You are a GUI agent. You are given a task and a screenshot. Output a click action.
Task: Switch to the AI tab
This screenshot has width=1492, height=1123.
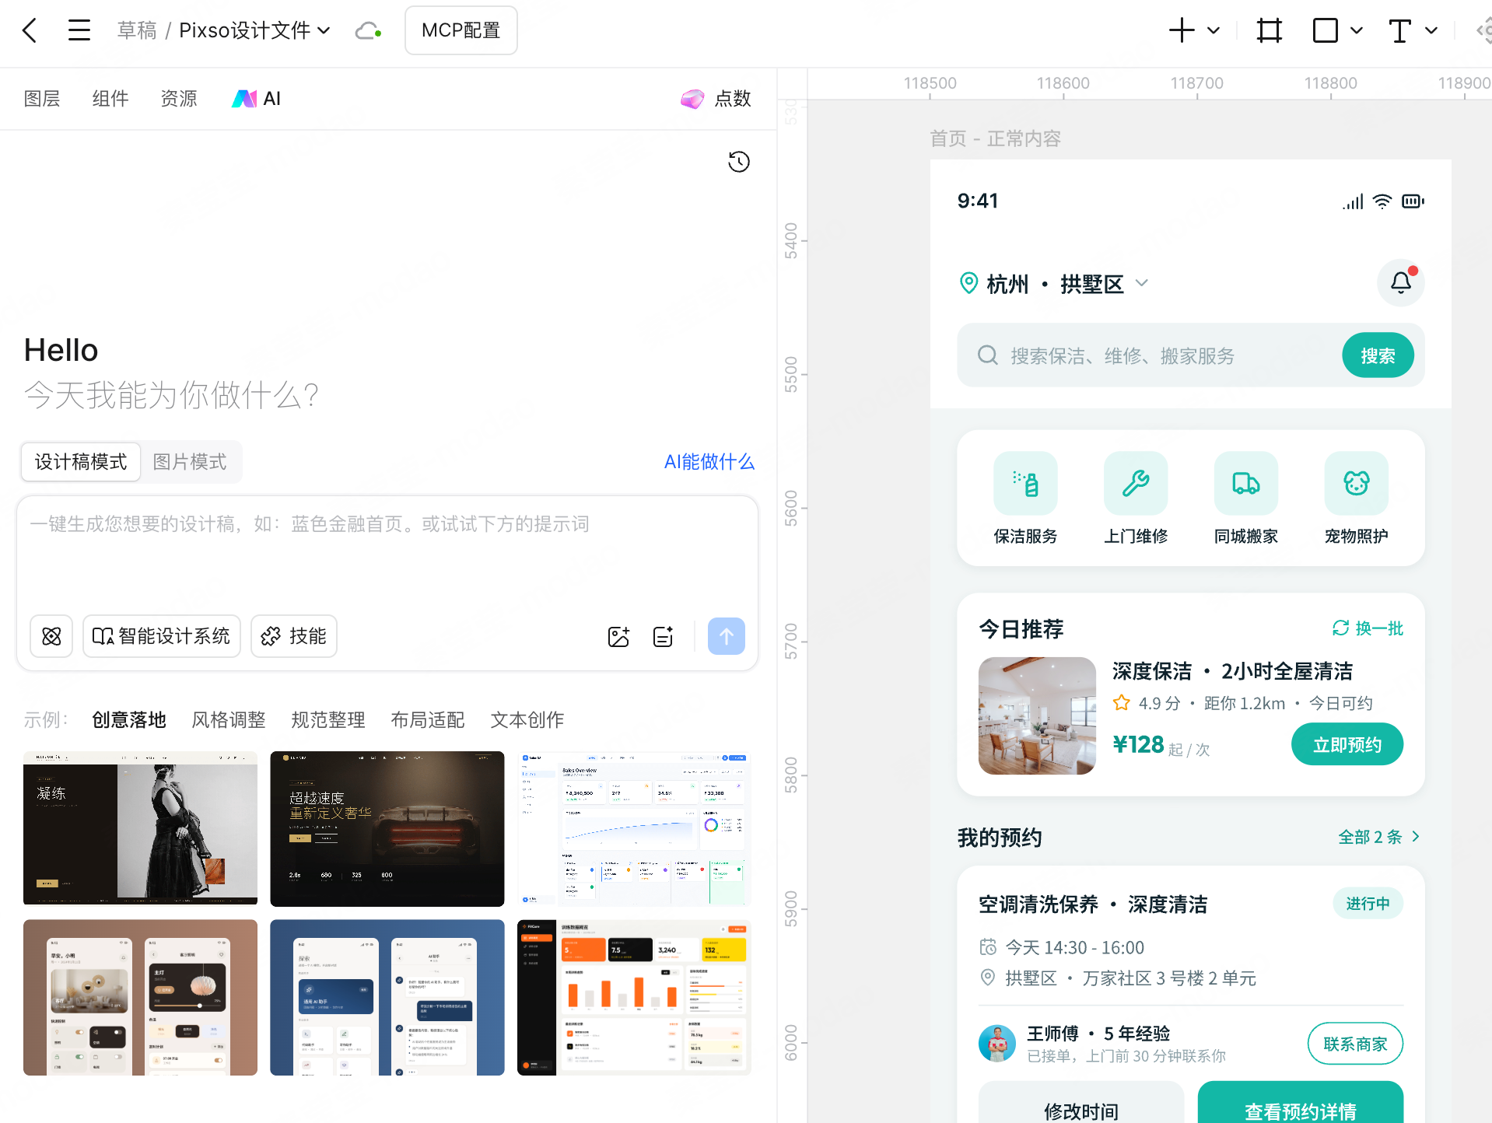256,99
